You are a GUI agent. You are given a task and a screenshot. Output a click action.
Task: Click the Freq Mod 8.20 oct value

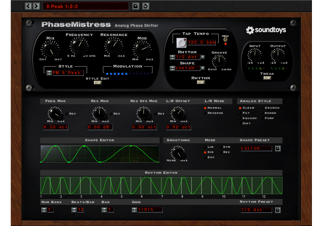tap(55, 127)
